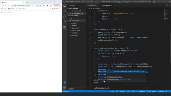Click the browser back arrow
171x96 pixels.
(2, 6)
